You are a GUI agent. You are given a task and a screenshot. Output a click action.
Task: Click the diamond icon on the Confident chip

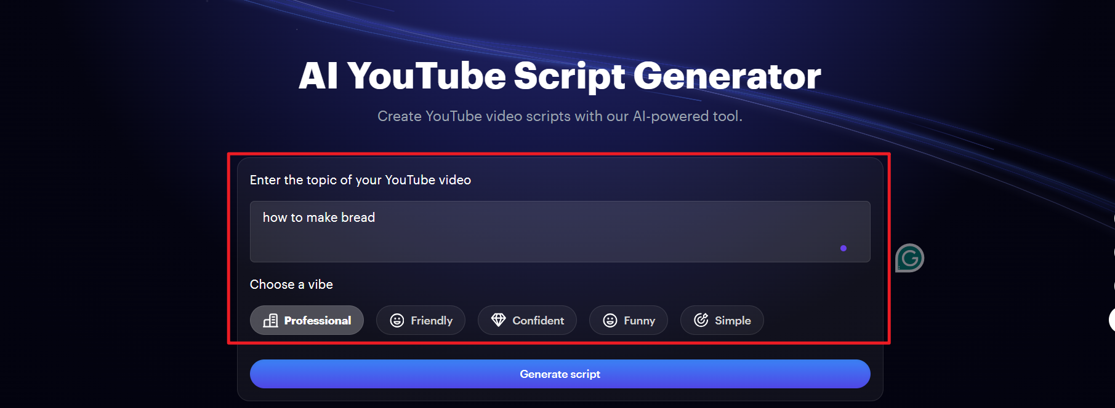click(498, 320)
